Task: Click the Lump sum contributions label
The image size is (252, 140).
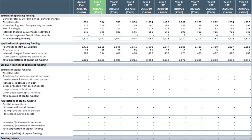Action: [17, 89]
